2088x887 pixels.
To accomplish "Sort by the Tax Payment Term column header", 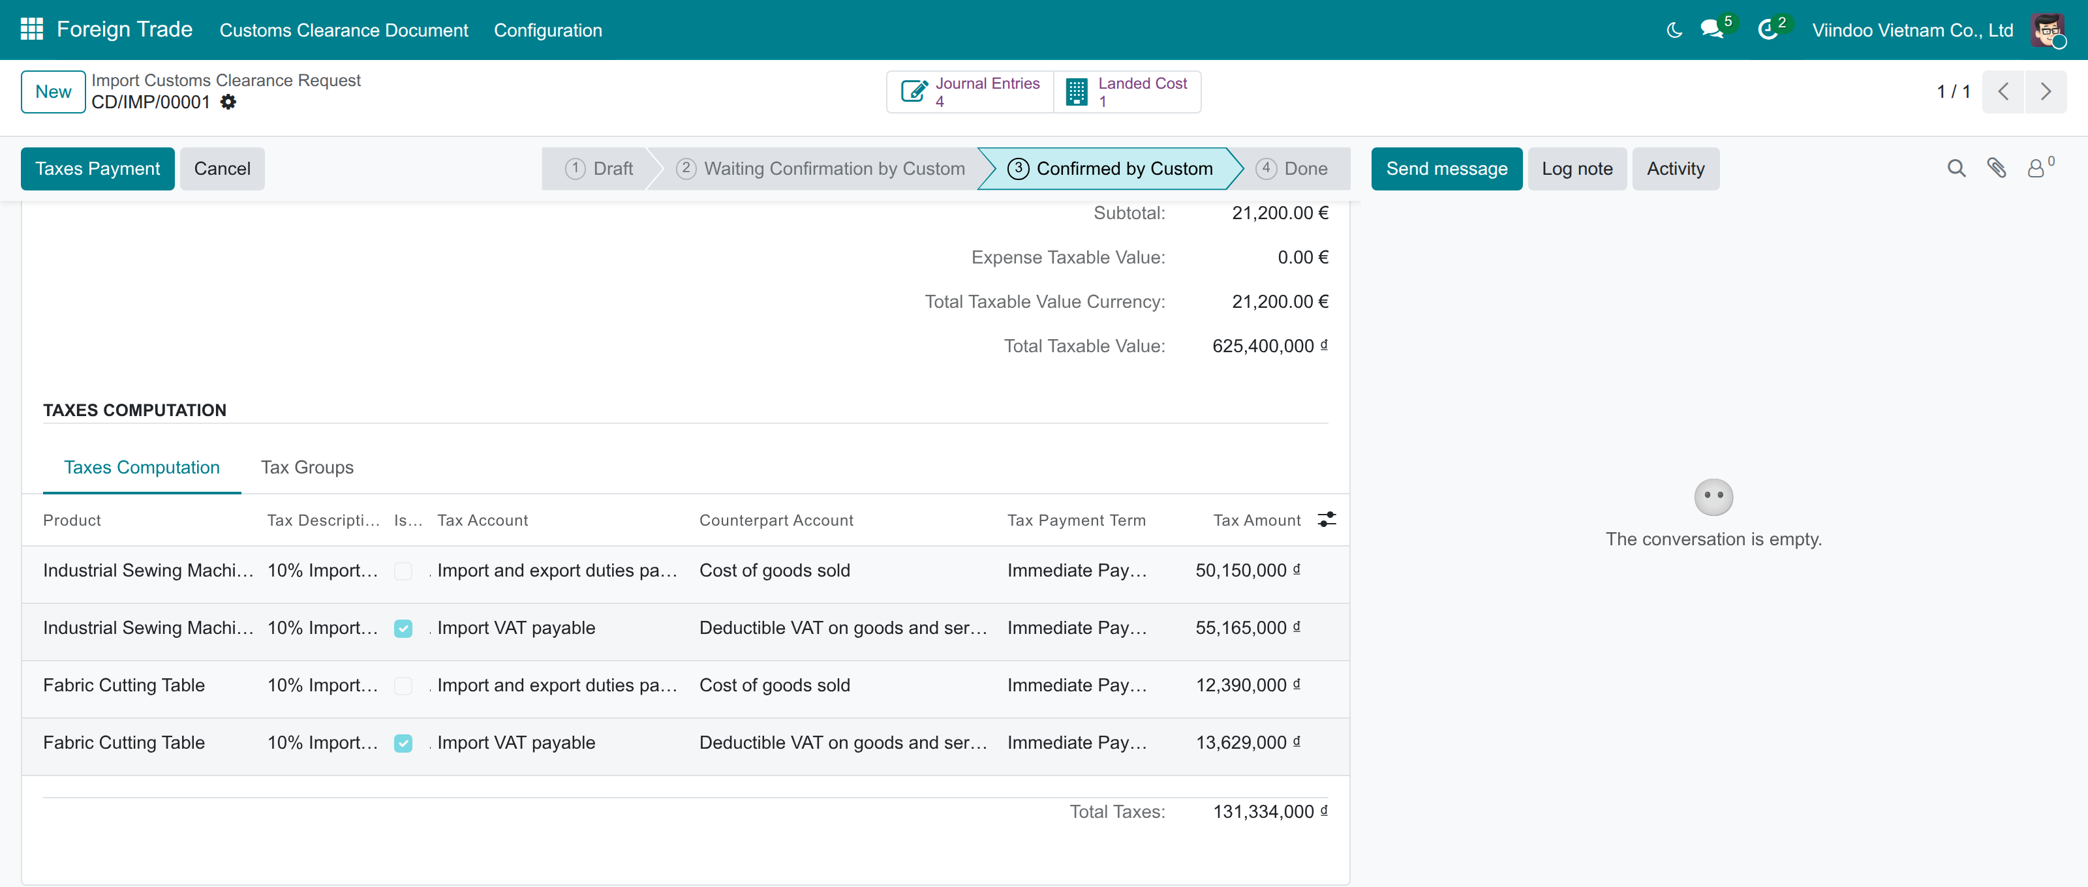I will click(x=1077, y=520).
